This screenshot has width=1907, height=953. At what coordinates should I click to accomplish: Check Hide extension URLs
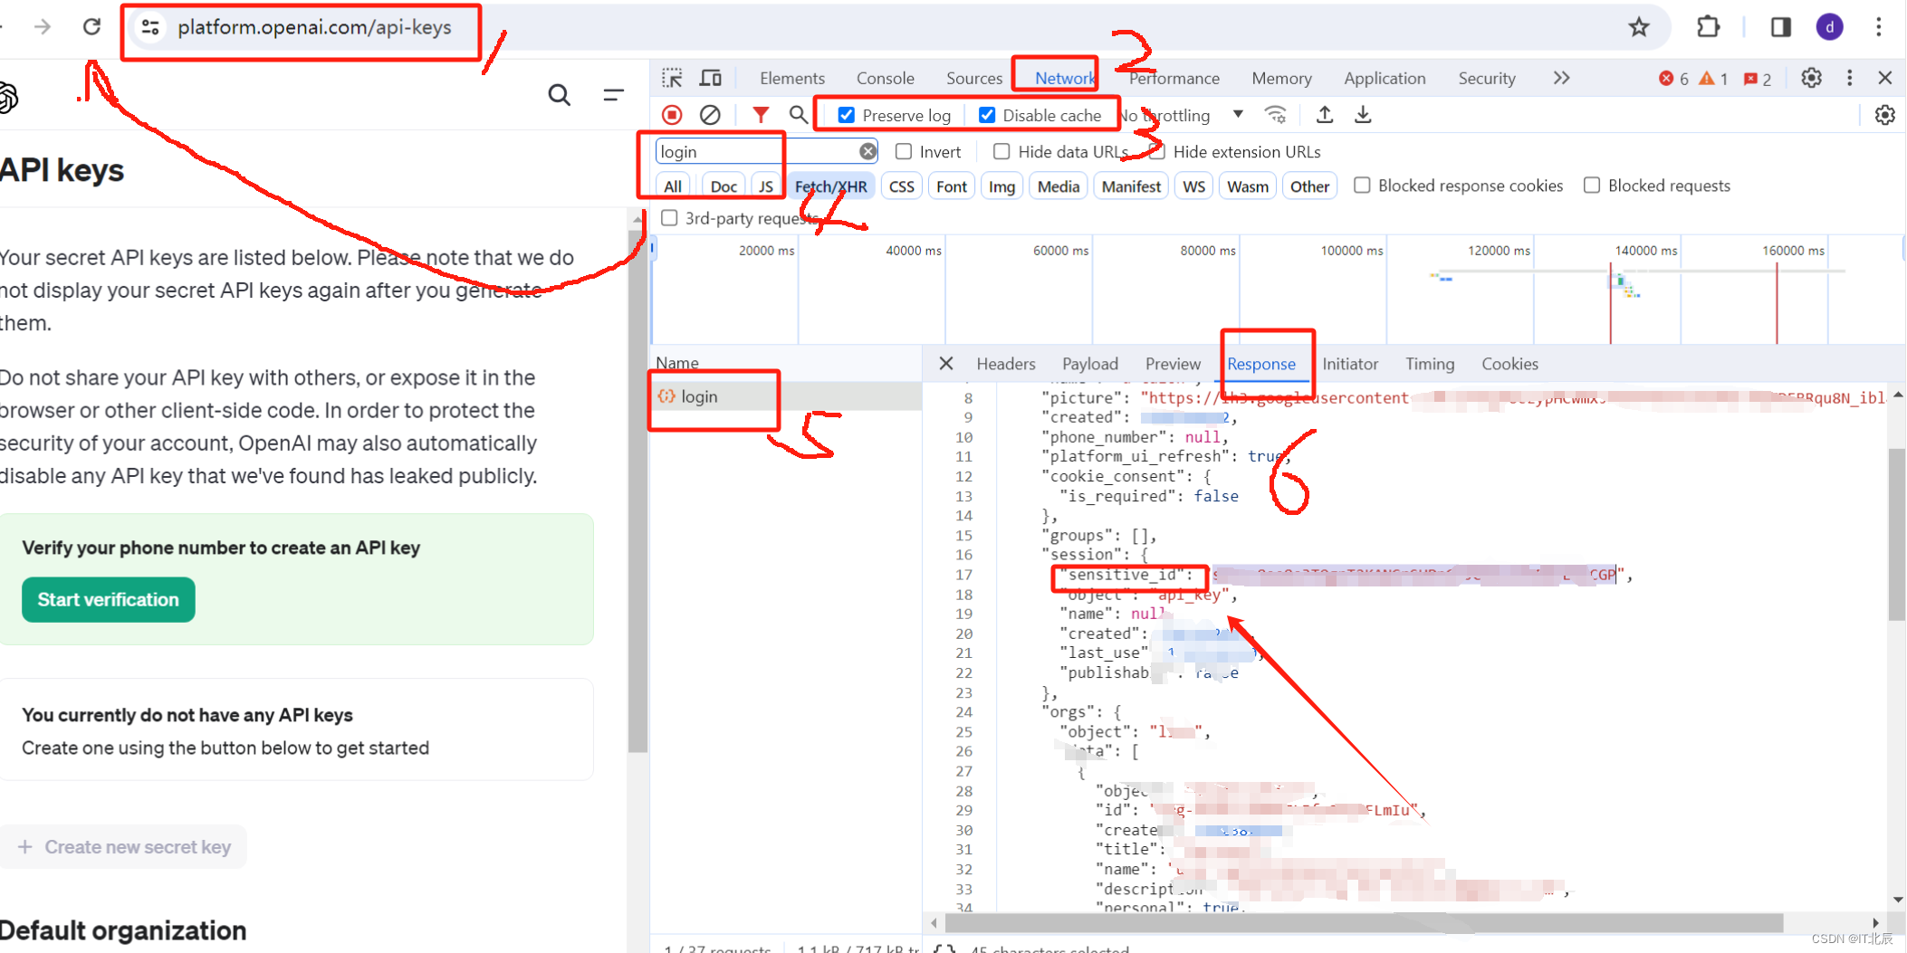pos(1156,151)
